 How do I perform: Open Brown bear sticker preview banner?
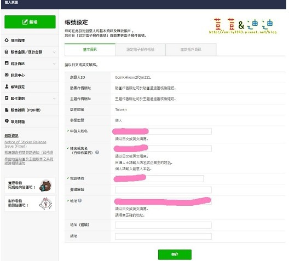tap(30, 185)
